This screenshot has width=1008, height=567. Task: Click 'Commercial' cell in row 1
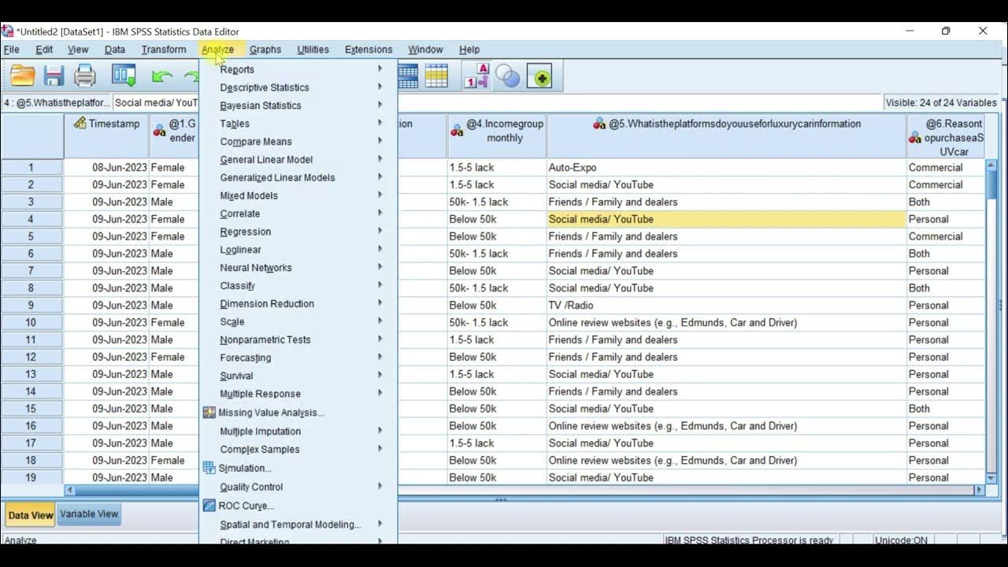coord(946,168)
